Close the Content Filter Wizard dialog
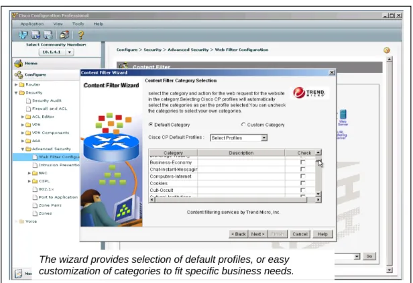The height and width of the screenshot is (283, 413). point(332,72)
